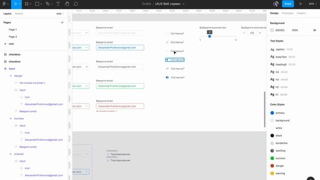
Task: Select the textGrey color style
Action: click(x=278, y=150)
